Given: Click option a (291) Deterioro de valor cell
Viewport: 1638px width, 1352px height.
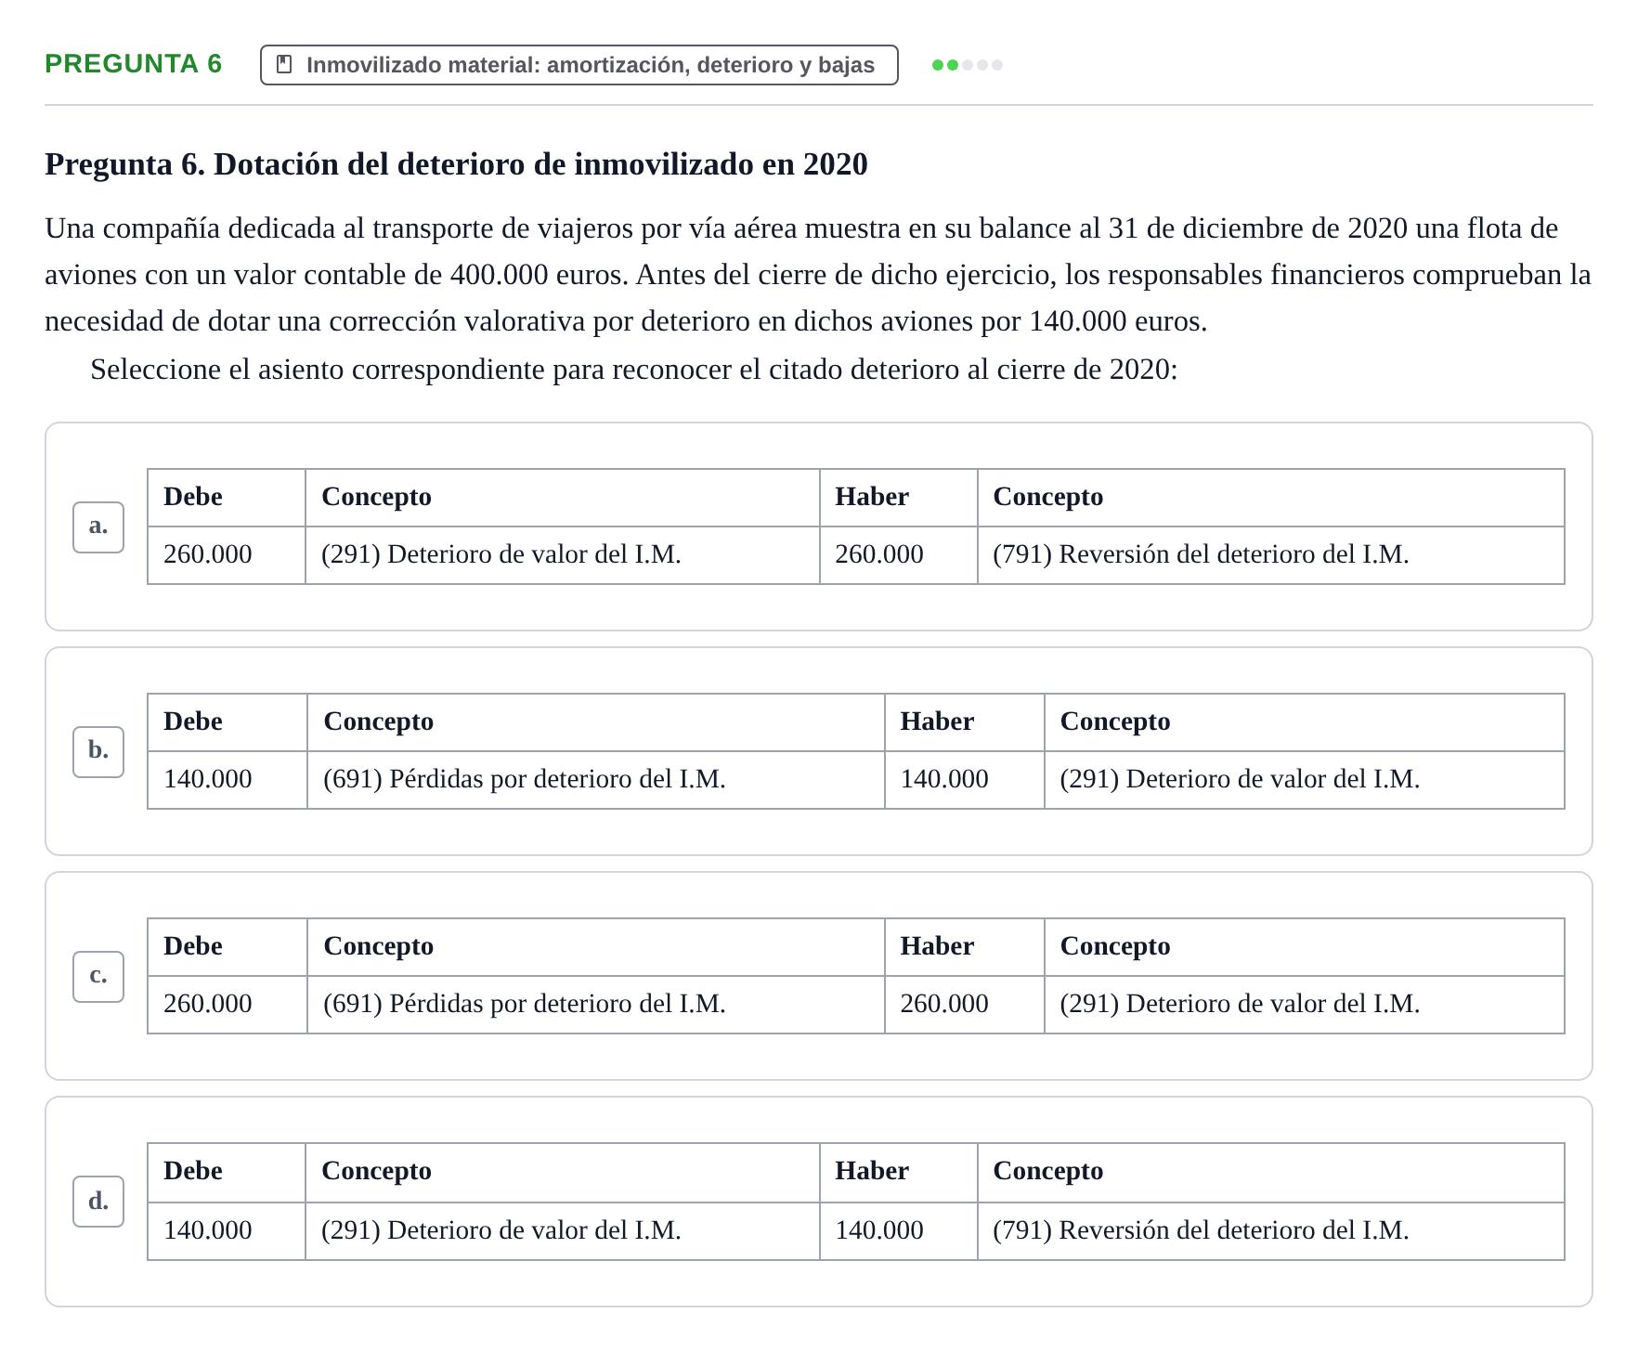Looking at the screenshot, I should [563, 555].
